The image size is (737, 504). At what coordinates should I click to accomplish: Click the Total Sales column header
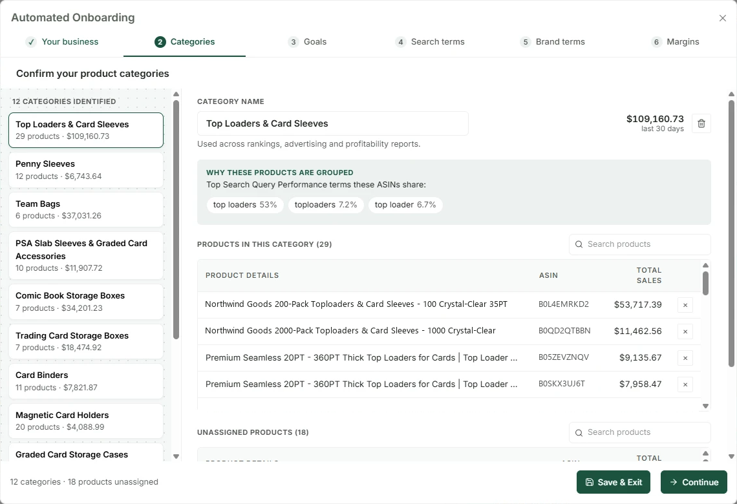648,275
